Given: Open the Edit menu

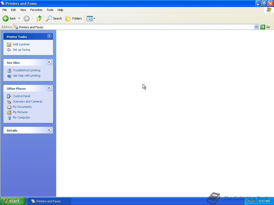Looking at the screenshot, I should click(x=13, y=10).
